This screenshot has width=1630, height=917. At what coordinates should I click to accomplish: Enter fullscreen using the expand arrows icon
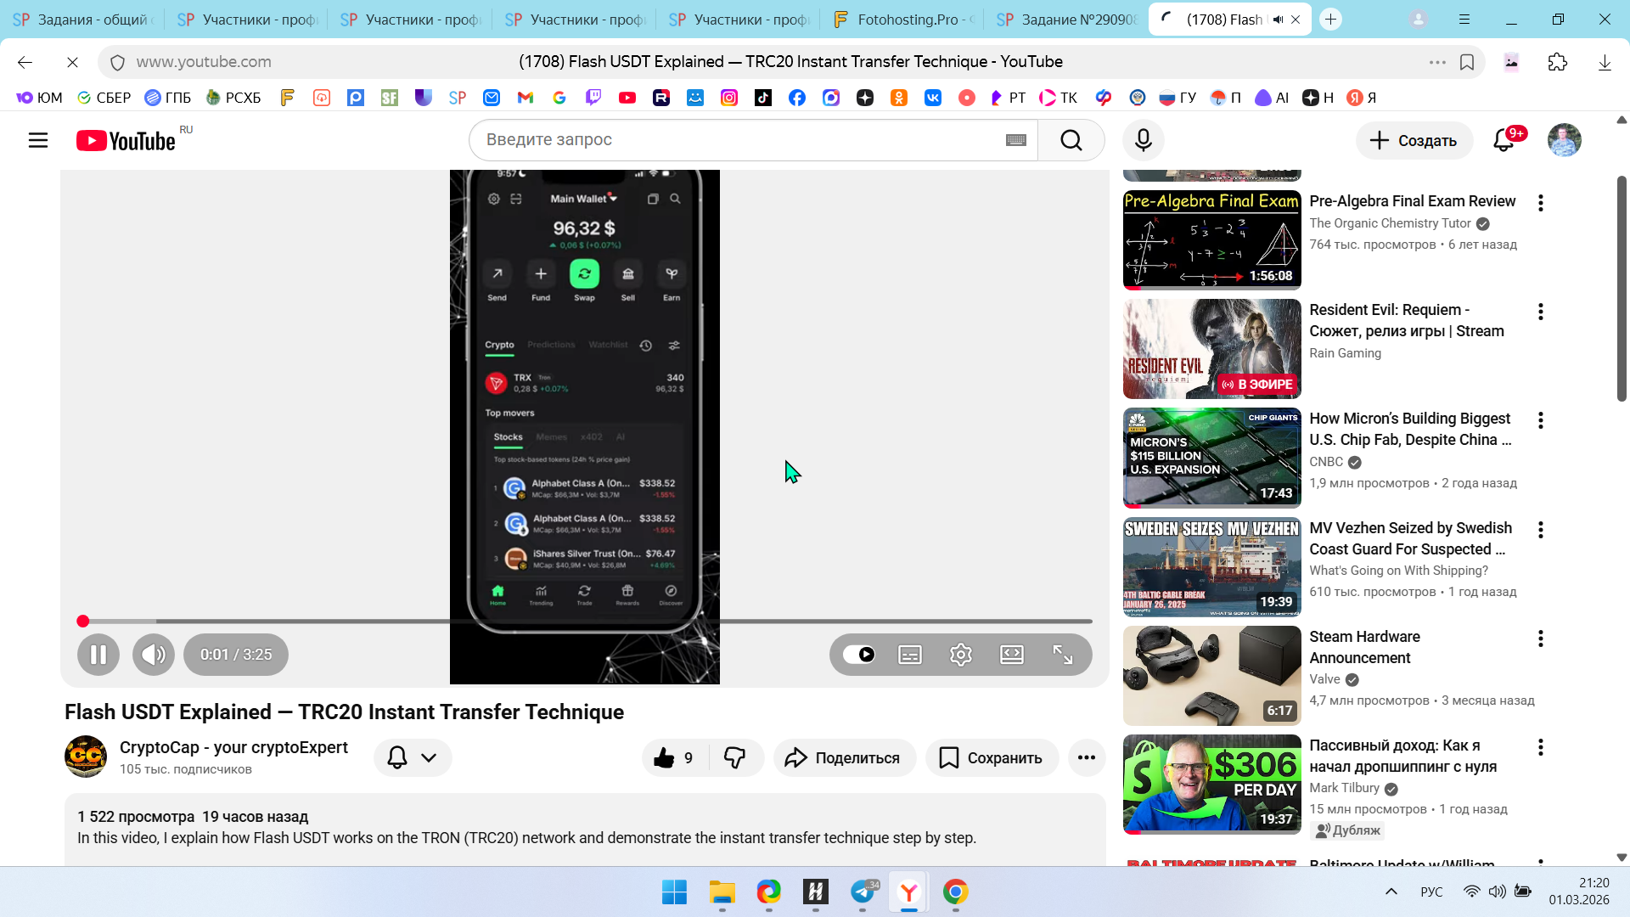coord(1063,655)
